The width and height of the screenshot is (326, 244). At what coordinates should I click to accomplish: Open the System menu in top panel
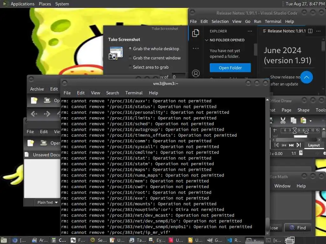[62, 4]
